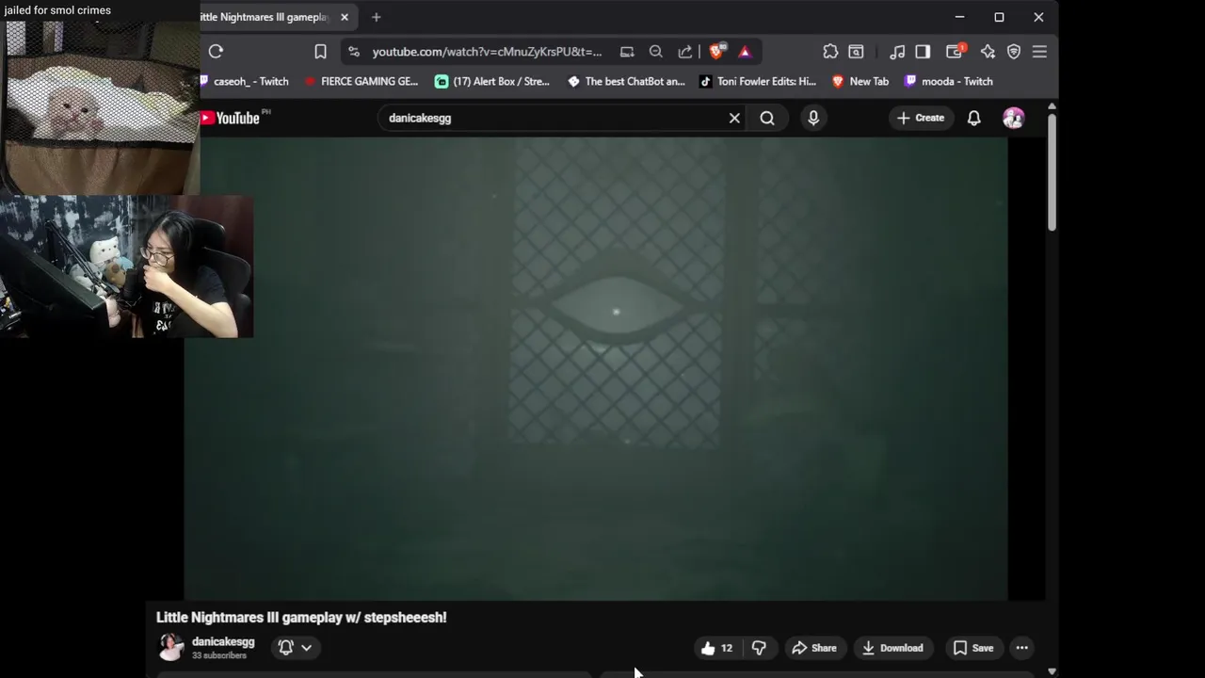Open YouTube notifications bell
The height and width of the screenshot is (678, 1205).
click(x=974, y=118)
